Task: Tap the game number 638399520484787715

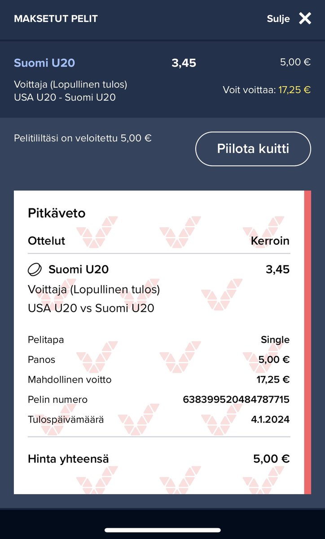Action: tap(236, 399)
